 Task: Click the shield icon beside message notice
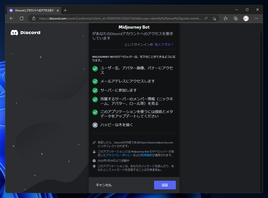94,166
